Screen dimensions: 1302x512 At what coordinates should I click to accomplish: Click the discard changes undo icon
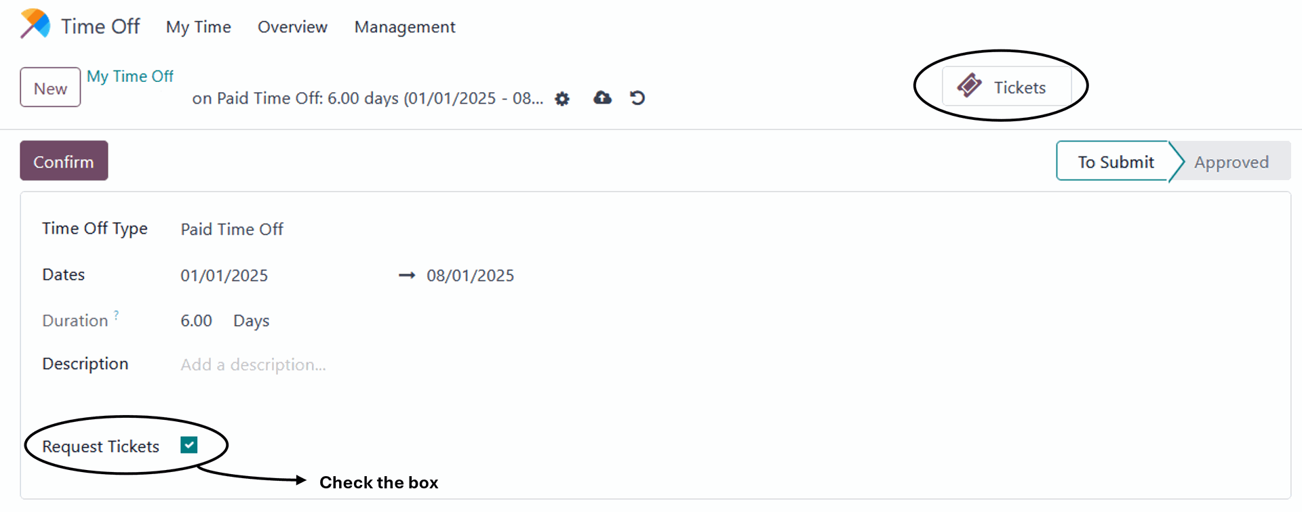tap(637, 98)
